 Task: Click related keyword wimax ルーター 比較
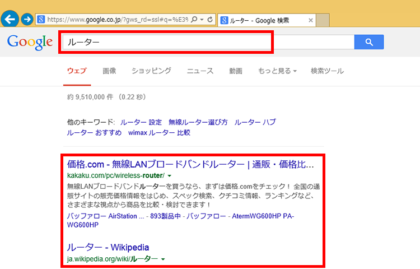[159, 133]
